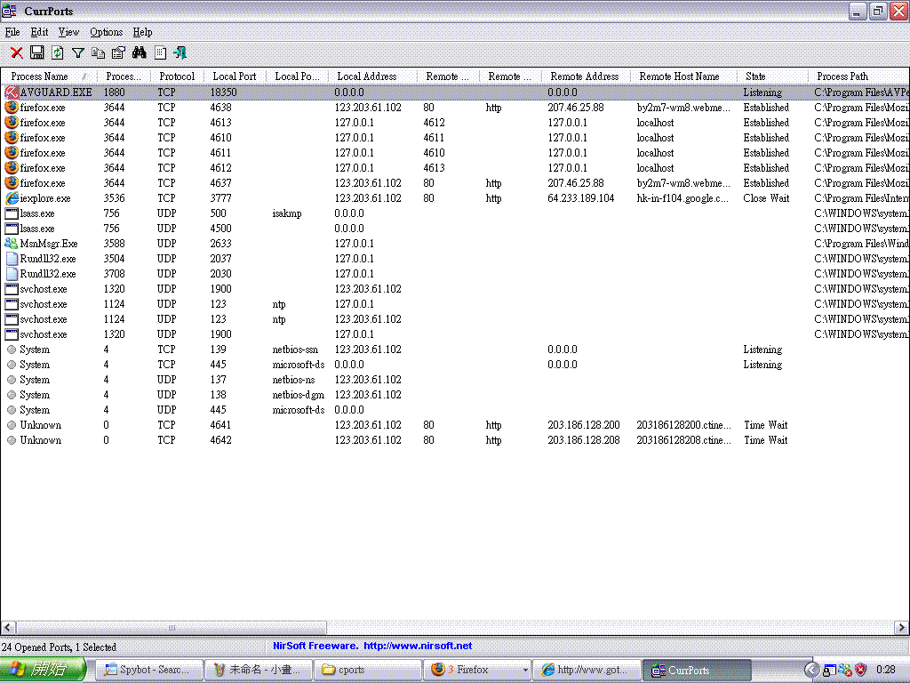The height and width of the screenshot is (683, 910).
Task: Sort by Local Address column header
Action: click(372, 76)
